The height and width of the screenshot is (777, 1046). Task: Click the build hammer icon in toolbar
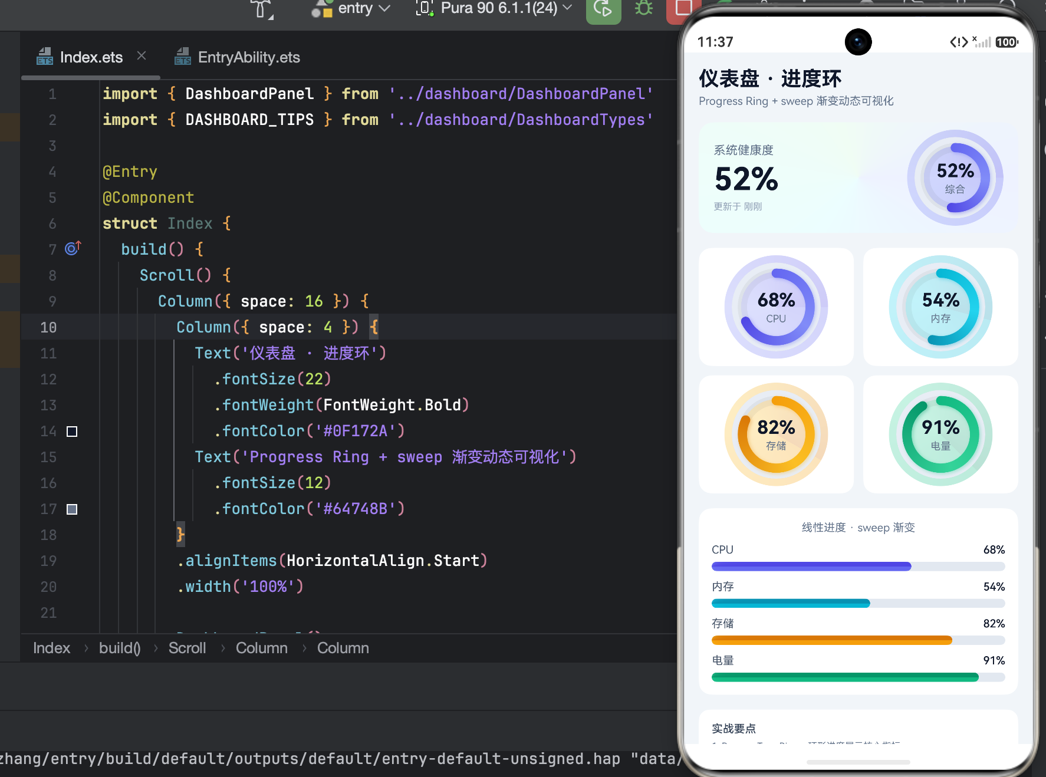pyautogui.click(x=261, y=9)
